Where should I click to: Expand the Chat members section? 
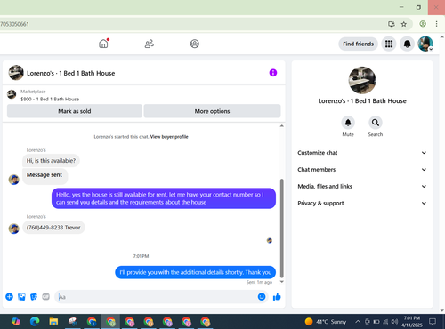[362, 170]
